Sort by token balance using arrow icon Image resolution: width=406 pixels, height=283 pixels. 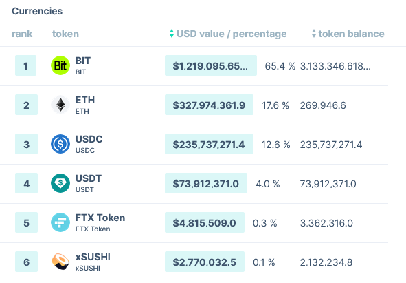(314, 34)
